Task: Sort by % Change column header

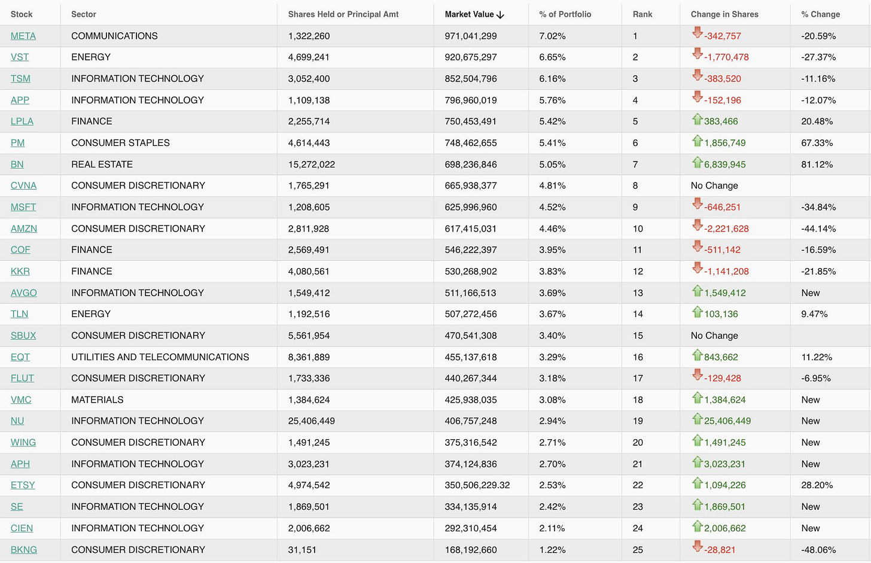Action: point(821,14)
